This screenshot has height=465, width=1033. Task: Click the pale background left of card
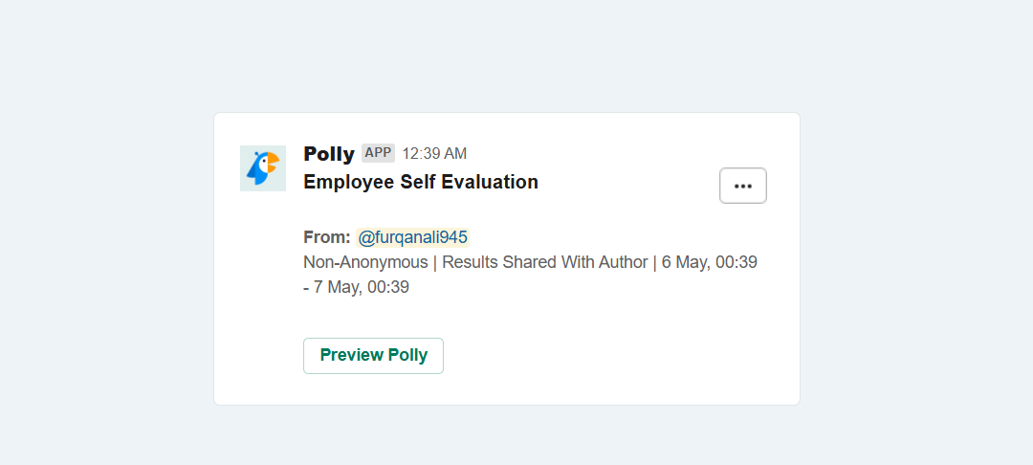tap(105, 256)
